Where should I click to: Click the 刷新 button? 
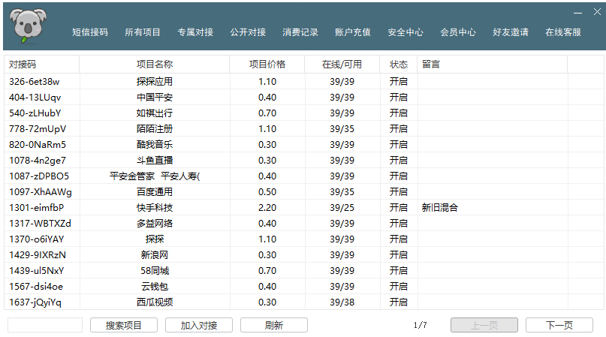[274, 325]
